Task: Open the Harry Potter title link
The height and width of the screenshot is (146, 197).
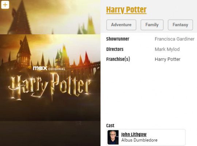Action: (x=126, y=10)
